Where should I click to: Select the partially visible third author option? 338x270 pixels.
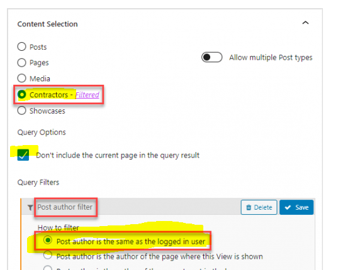(48, 268)
